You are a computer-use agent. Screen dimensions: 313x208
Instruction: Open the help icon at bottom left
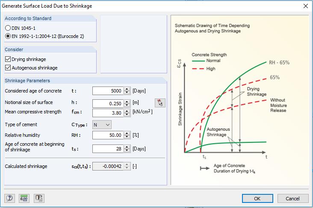click(x=9, y=198)
